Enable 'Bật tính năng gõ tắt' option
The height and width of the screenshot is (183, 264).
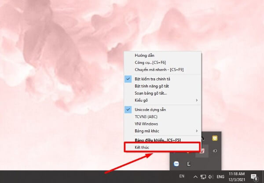point(152,85)
